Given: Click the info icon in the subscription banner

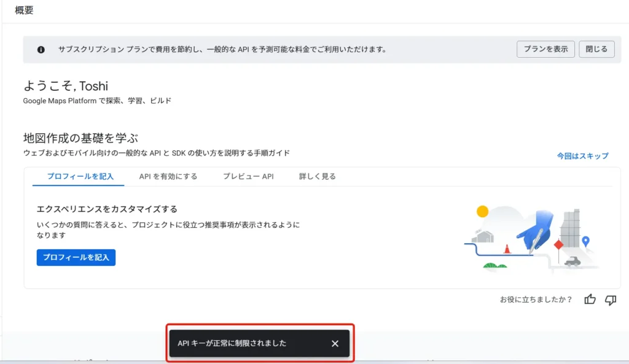Looking at the screenshot, I should pyautogui.click(x=41, y=50).
